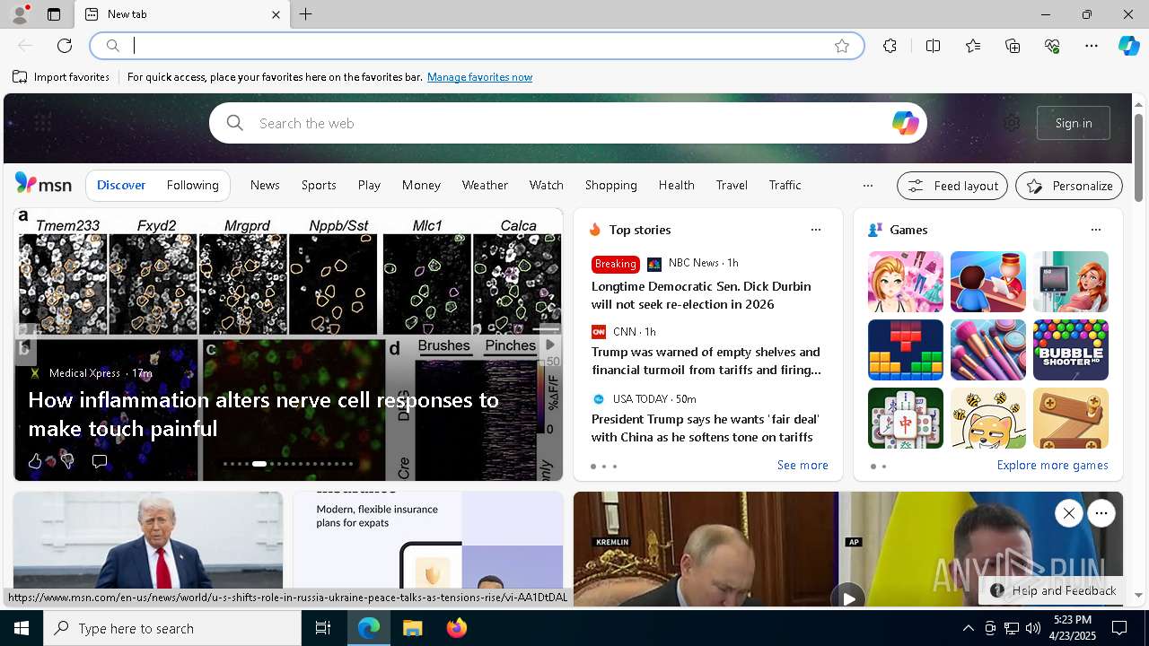Image resolution: width=1149 pixels, height=646 pixels.
Task: Open comments on Medical Xpress article
Action: coord(100,461)
